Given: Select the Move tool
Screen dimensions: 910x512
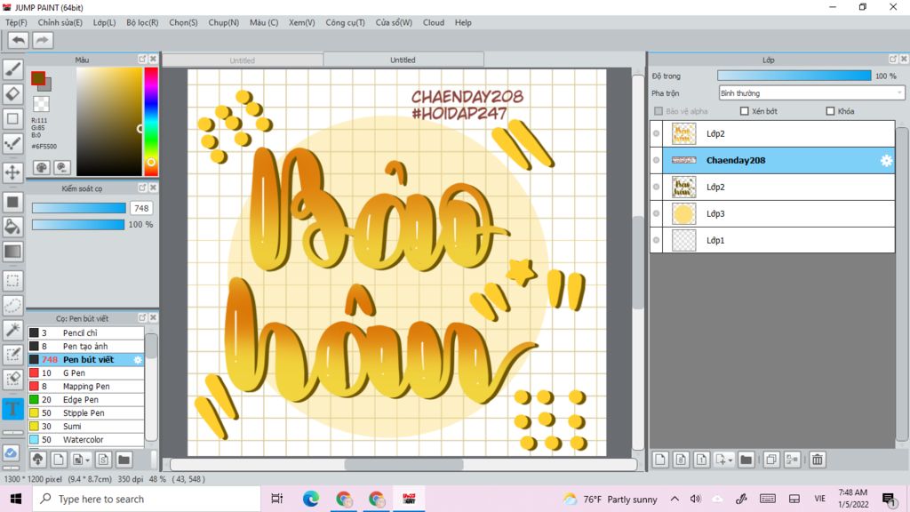Looking at the screenshot, I should 12,172.
